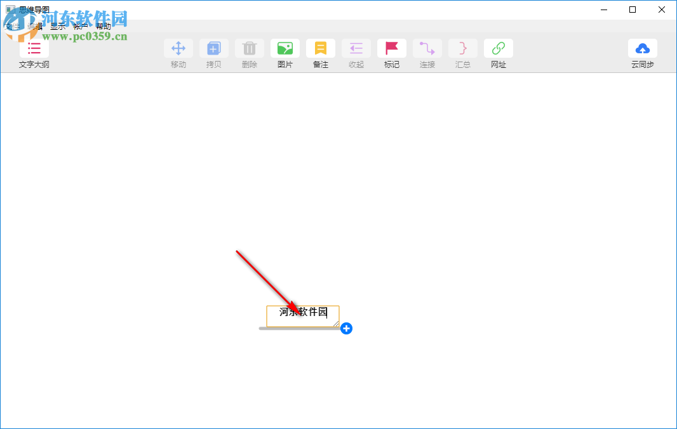Open the 显示 (Display) menu
Image resolution: width=677 pixels, height=429 pixels.
click(57, 26)
